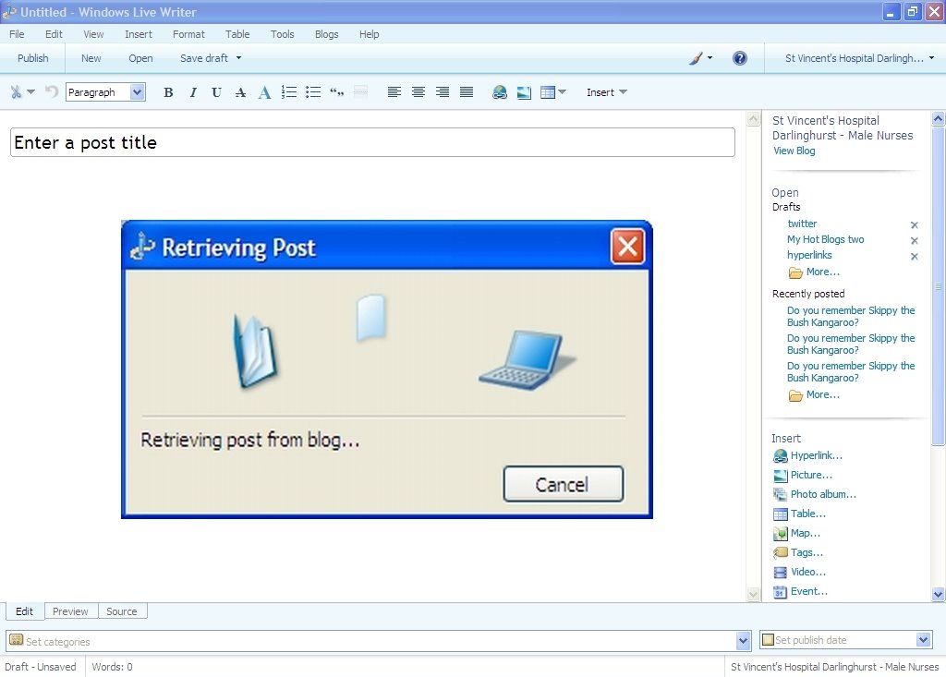The height and width of the screenshot is (677, 946).
Task: Click the Publish button
Action: [32, 58]
